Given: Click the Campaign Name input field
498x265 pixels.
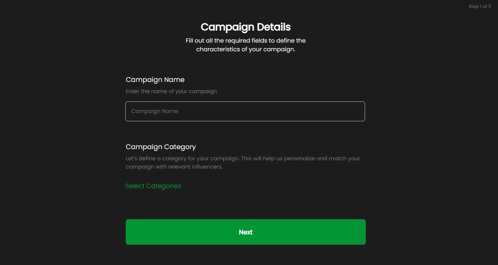Looking at the screenshot, I should [x=245, y=111].
